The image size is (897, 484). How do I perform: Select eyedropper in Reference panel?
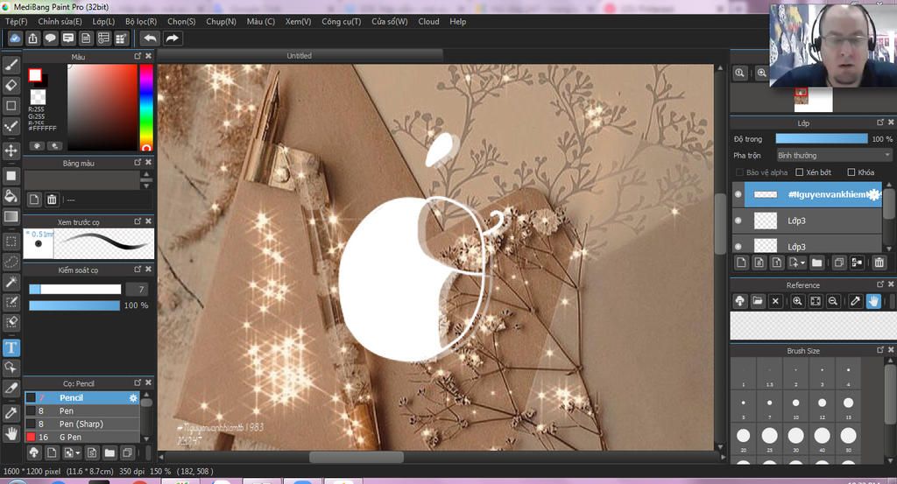click(855, 300)
